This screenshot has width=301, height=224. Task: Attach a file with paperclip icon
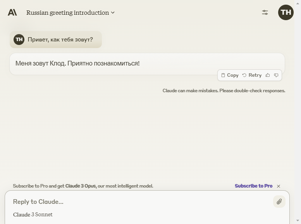pos(279,202)
